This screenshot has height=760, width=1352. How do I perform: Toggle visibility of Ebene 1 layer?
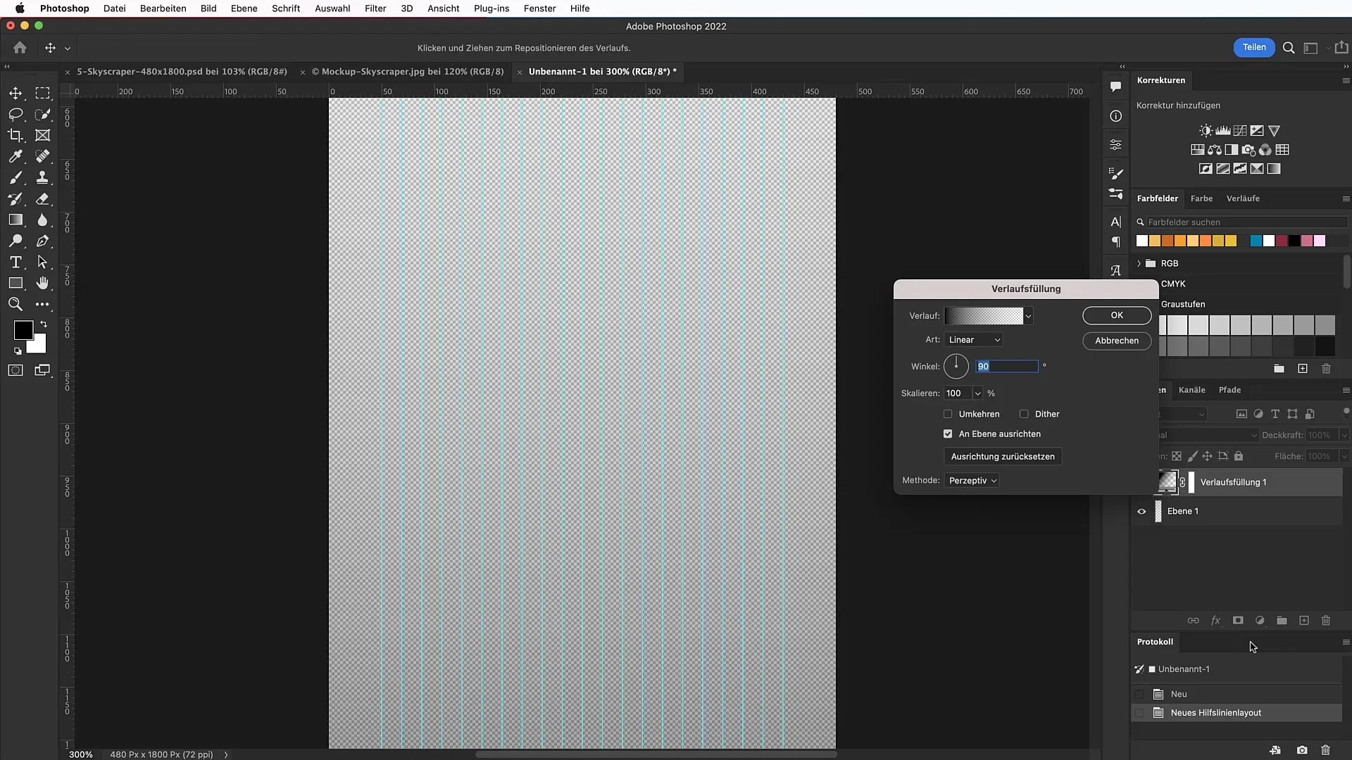1141,510
